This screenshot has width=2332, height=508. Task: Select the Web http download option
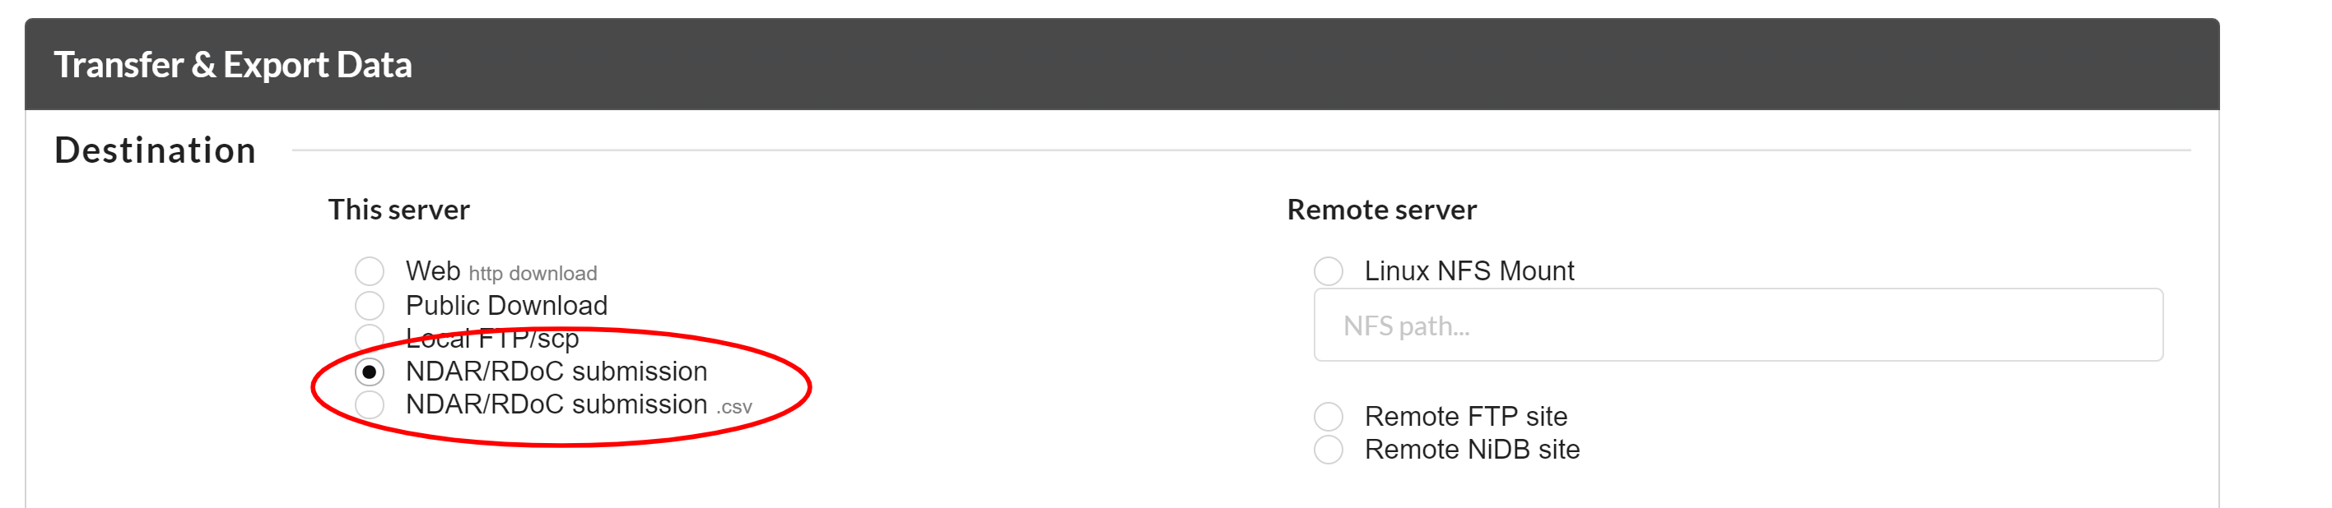click(x=370, y=270)
